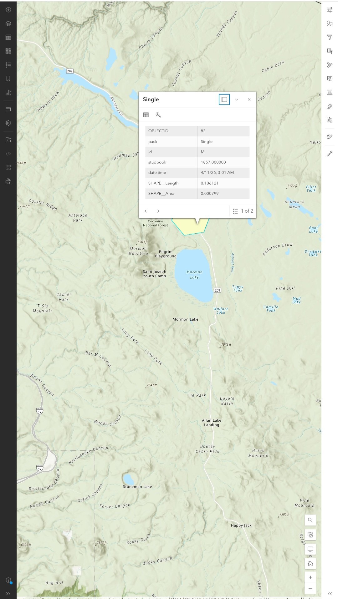
Task: Collapse the Single pop-up with chevron
Action: click(237, 99)
